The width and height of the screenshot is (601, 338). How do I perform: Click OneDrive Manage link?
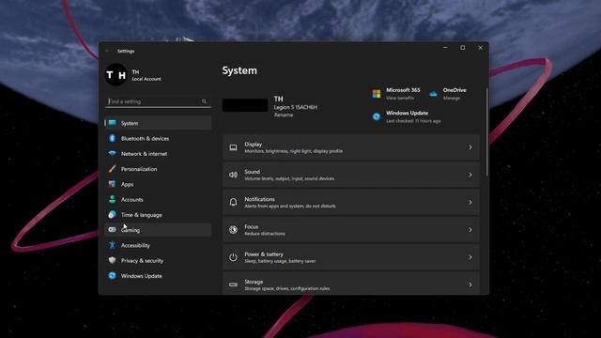click(x=451, y=98)
